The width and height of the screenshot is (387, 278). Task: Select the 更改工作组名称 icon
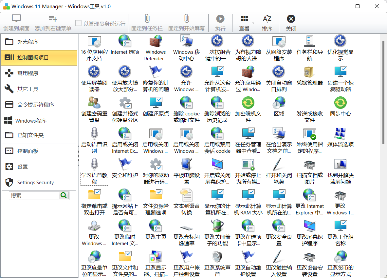pyautogui.click(x=341, y=226)
